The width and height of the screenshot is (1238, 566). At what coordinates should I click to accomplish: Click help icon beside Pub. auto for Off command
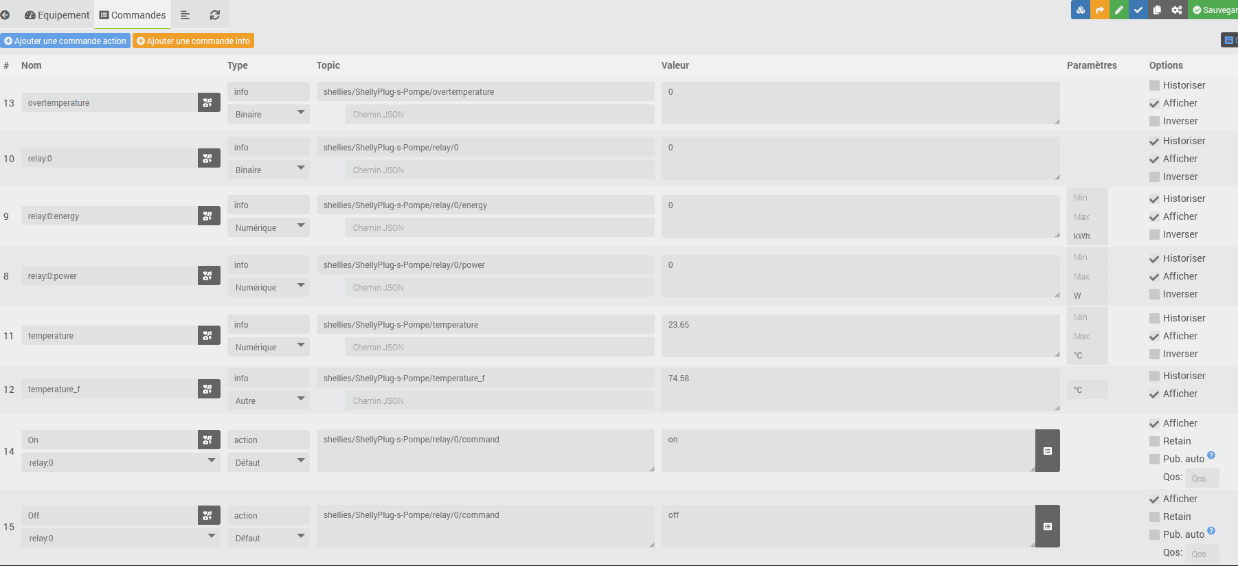tap(1211, 530)
